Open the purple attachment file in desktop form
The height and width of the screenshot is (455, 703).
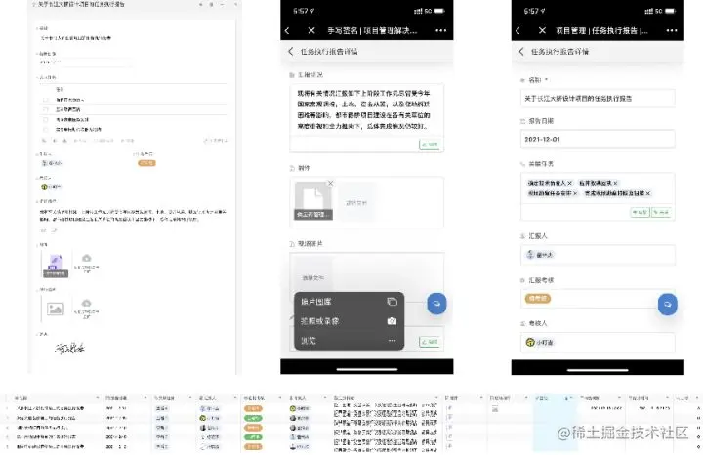click(x=56, y=265)
